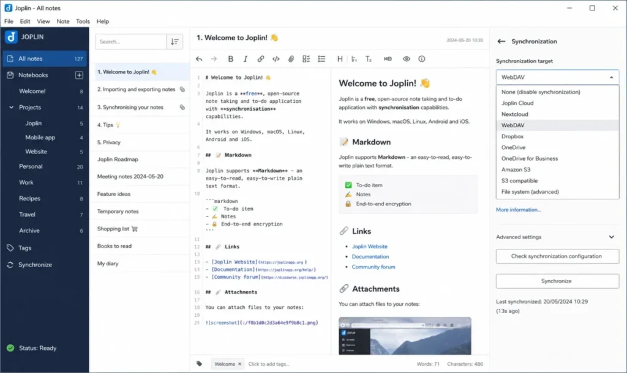Click Check synchronization configuration button
The width and height of the screenshot is (627, 373).
(557, 256)
